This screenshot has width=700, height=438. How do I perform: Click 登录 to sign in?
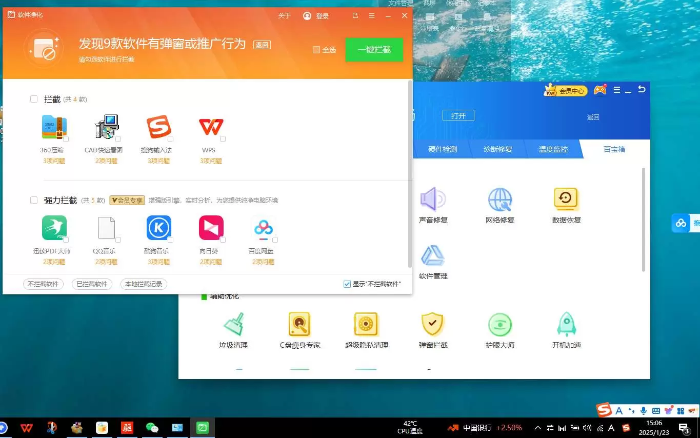(x=316, y=16)
